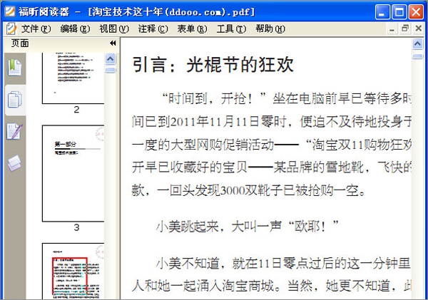The width and height of the screenshot is (428, 300).
Task: Select page thumbnail with red view rectangle
Action: coord(73,271)
